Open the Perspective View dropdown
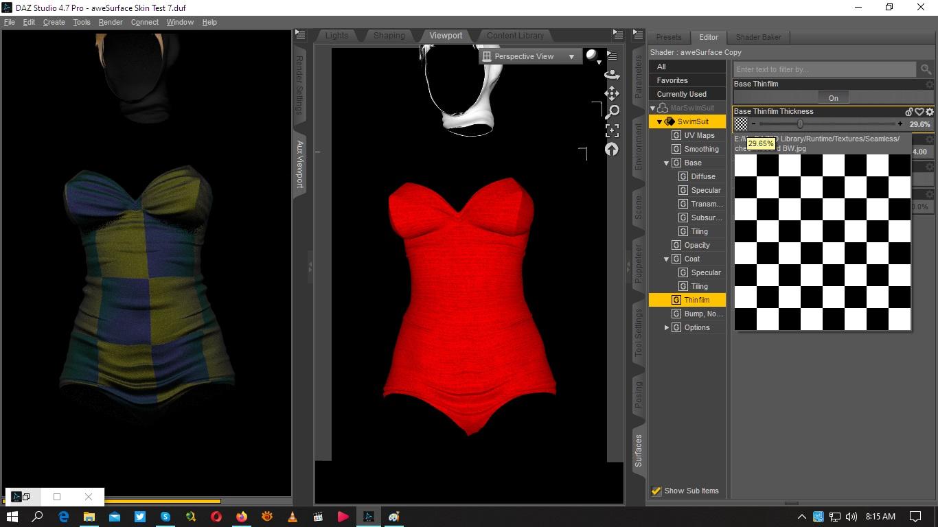 [529, 56]
